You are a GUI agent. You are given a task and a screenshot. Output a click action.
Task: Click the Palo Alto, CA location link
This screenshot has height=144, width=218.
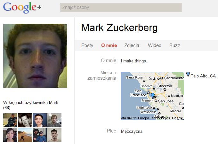coord(203,76)
